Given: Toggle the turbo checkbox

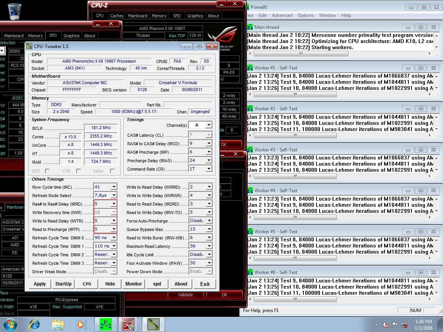Looking at the screenshot, I should [112, 171].
